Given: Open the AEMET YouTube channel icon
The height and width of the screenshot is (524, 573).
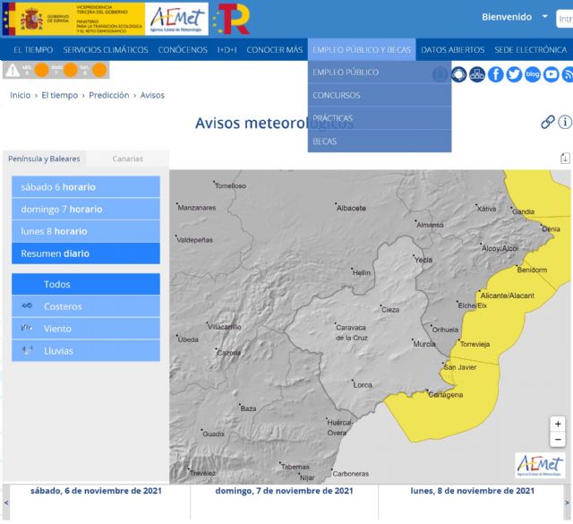Looking at the screenshot, I should 552,74.
